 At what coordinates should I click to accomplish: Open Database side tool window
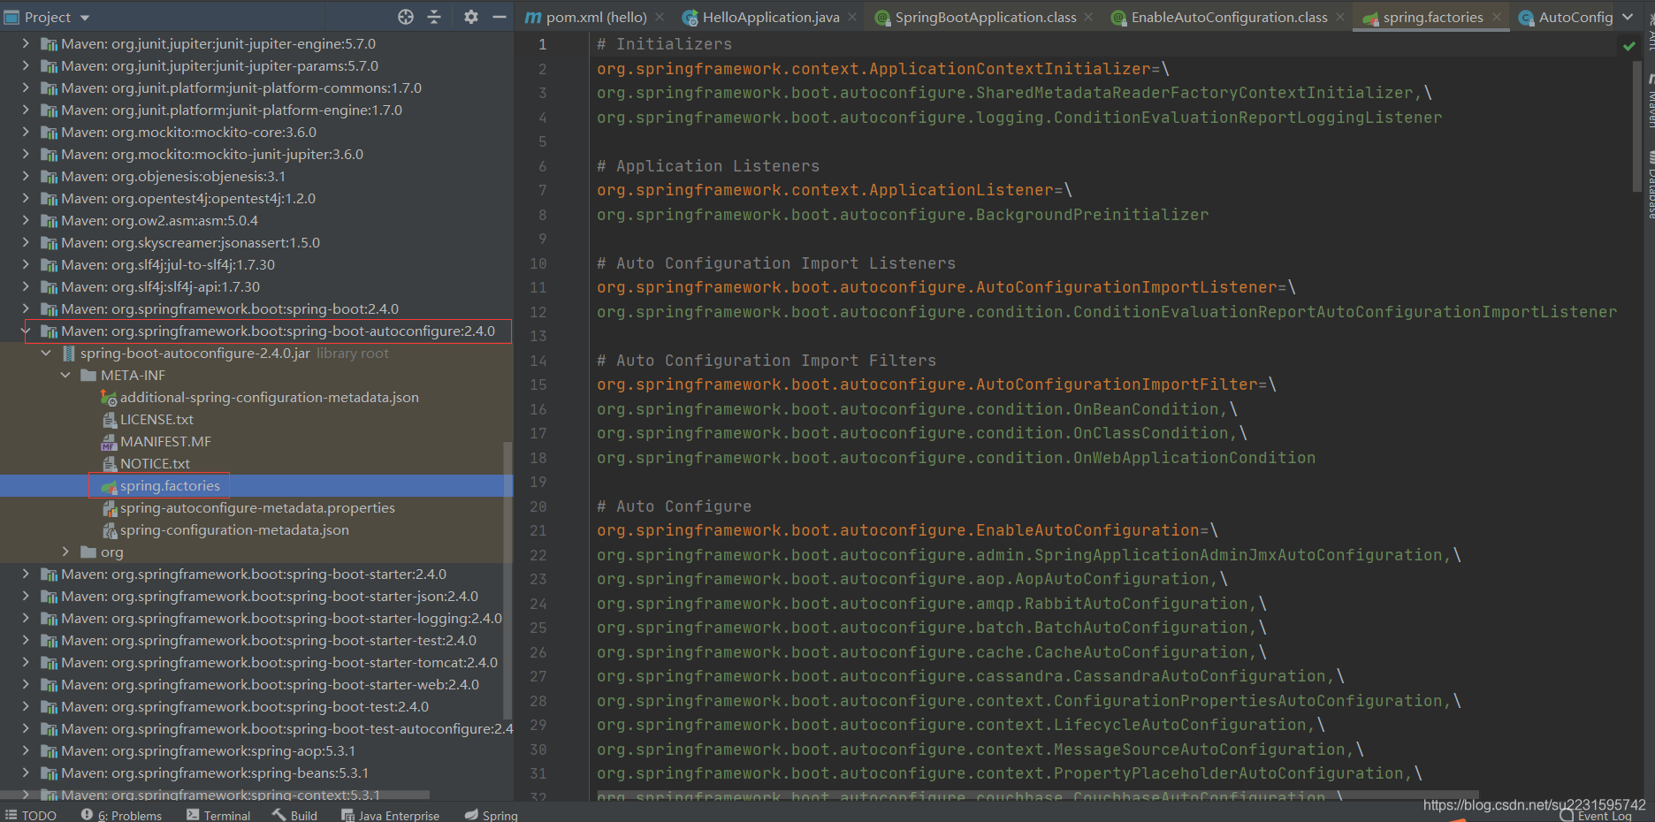click(1650, 186)
